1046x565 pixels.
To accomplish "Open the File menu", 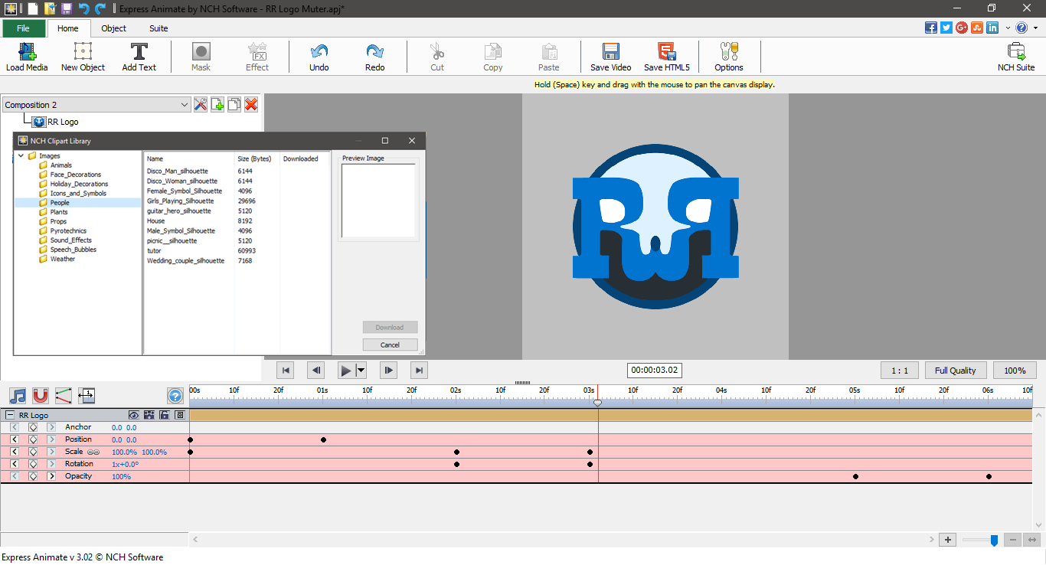I will click(23, 28).
